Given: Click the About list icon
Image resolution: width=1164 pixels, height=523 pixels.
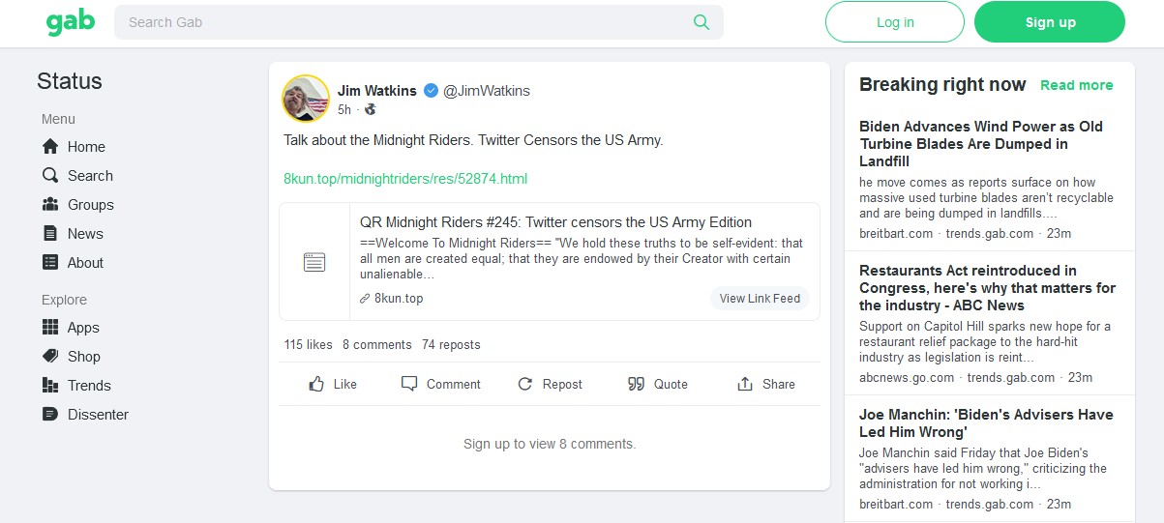Looking at the screenshot, I should pyautogui.click(x=50, y=263).
